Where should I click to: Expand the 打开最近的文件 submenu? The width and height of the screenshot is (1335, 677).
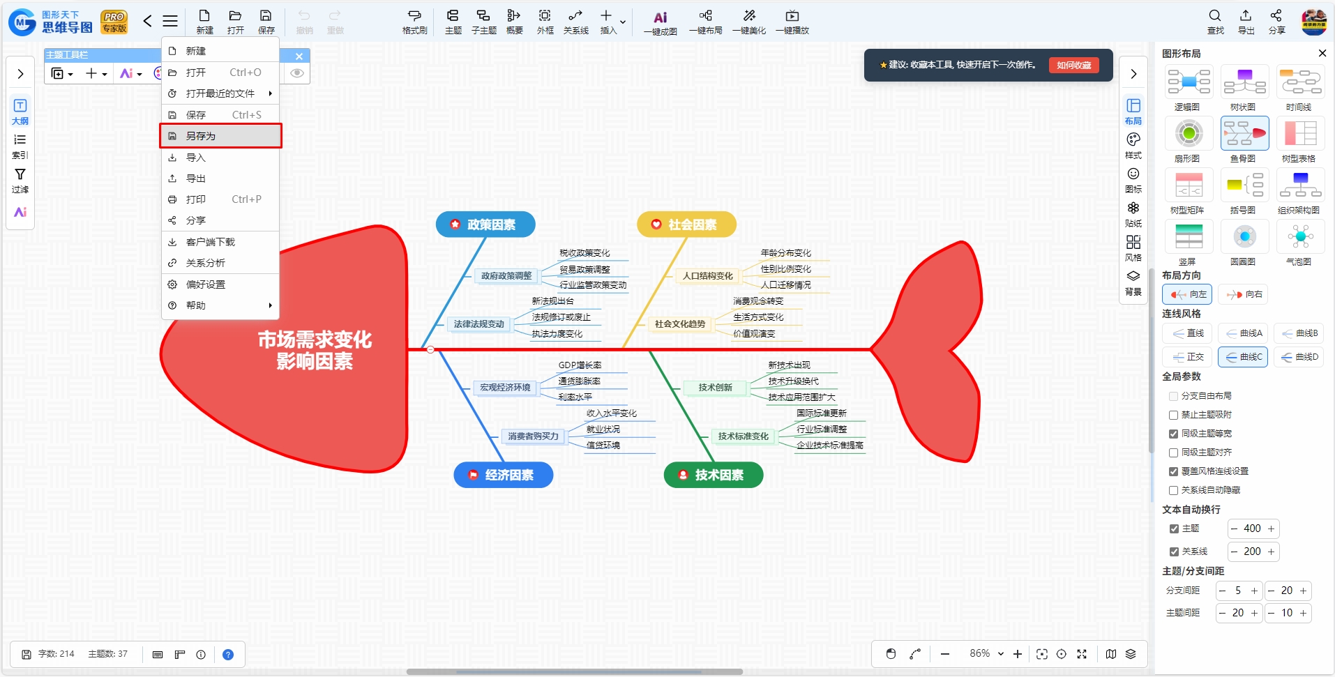pyautogui.click(x=220, y=93)
